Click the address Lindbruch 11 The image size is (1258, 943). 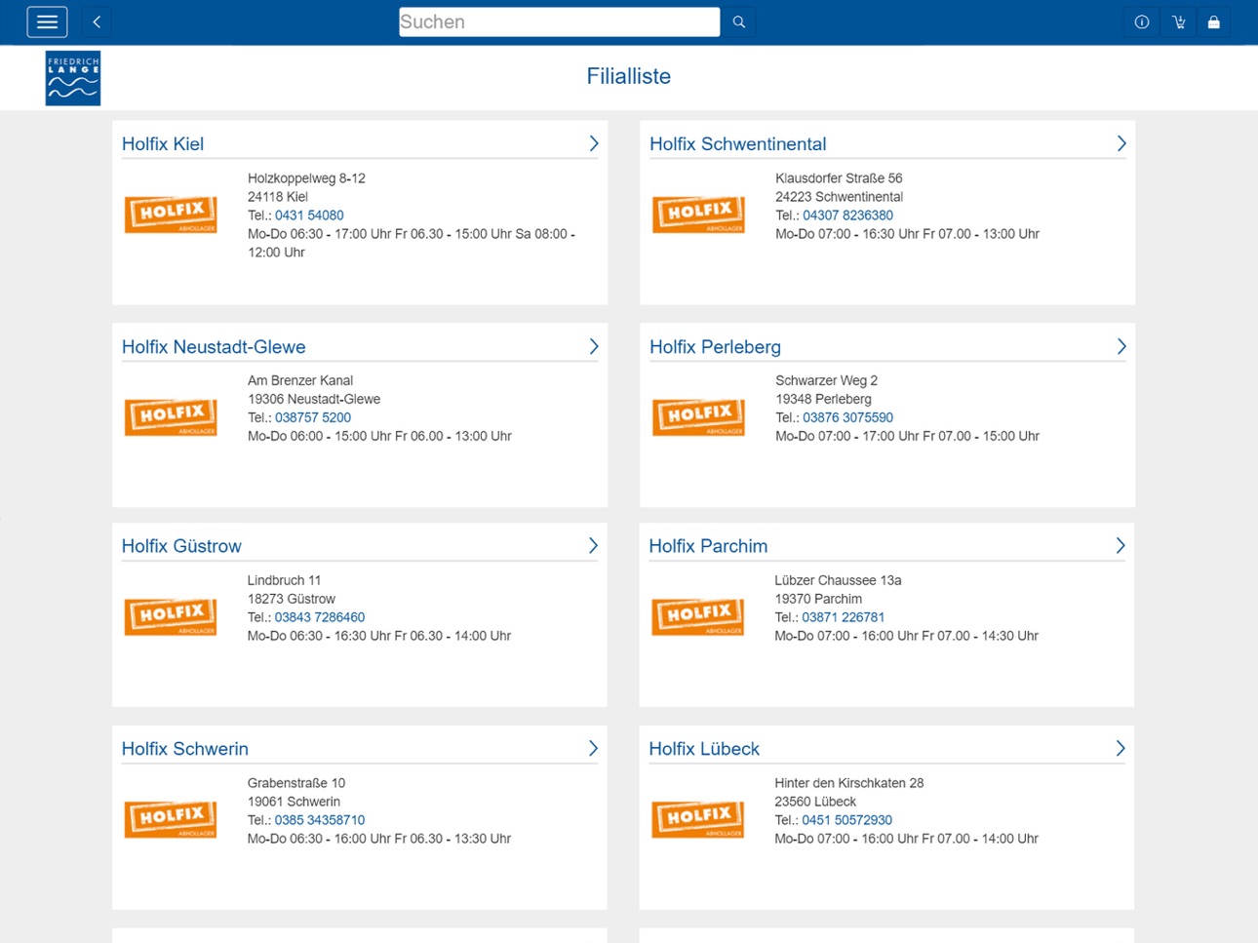point(284,580)
